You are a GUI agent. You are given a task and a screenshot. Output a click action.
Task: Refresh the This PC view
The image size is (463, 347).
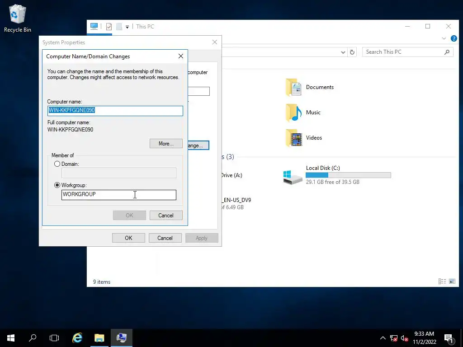[x=352, y=52]
